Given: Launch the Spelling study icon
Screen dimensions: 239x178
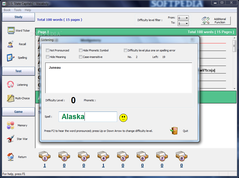Looking at the screenshot, I should pyautogui.click(x=11, y=58).
